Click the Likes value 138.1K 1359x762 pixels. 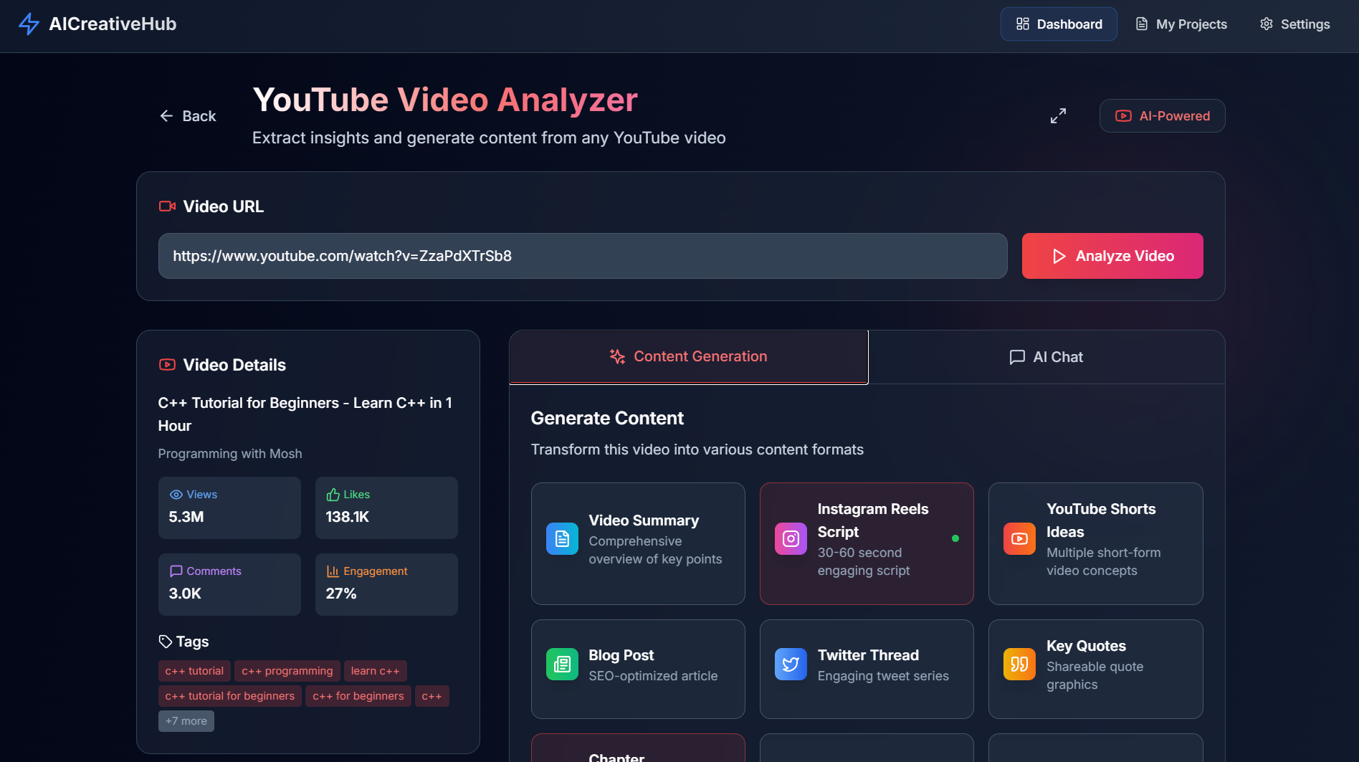[x=347, y=517]
